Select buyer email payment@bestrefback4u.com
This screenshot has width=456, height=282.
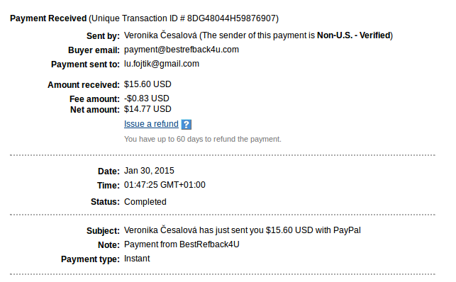[182, 50]
